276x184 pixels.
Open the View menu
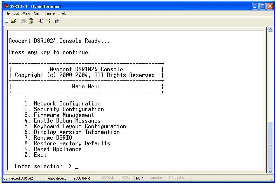pyautogui.click(x=26, y=13)
